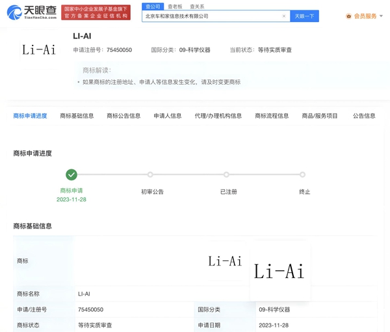Click the 商标基础信息 section heading

tap(32, 226)
